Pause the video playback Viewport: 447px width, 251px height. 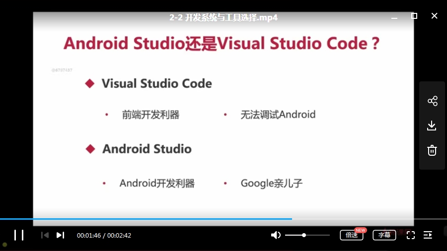19,235
